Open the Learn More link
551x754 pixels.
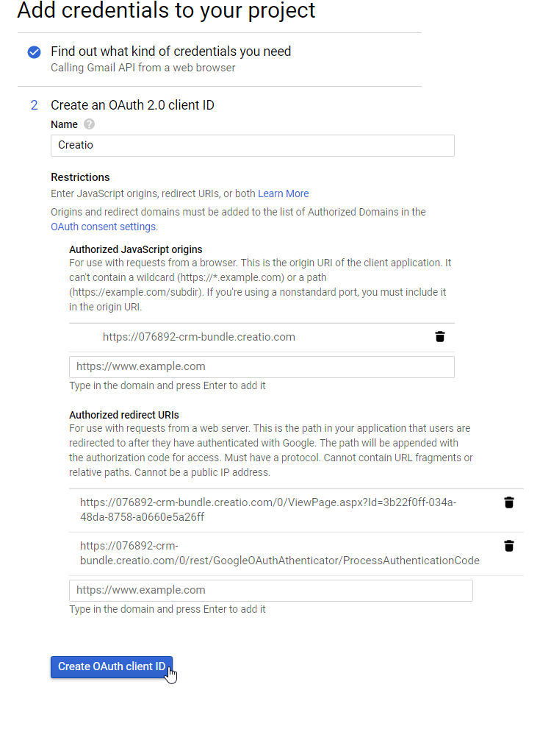tap(283, 193)
